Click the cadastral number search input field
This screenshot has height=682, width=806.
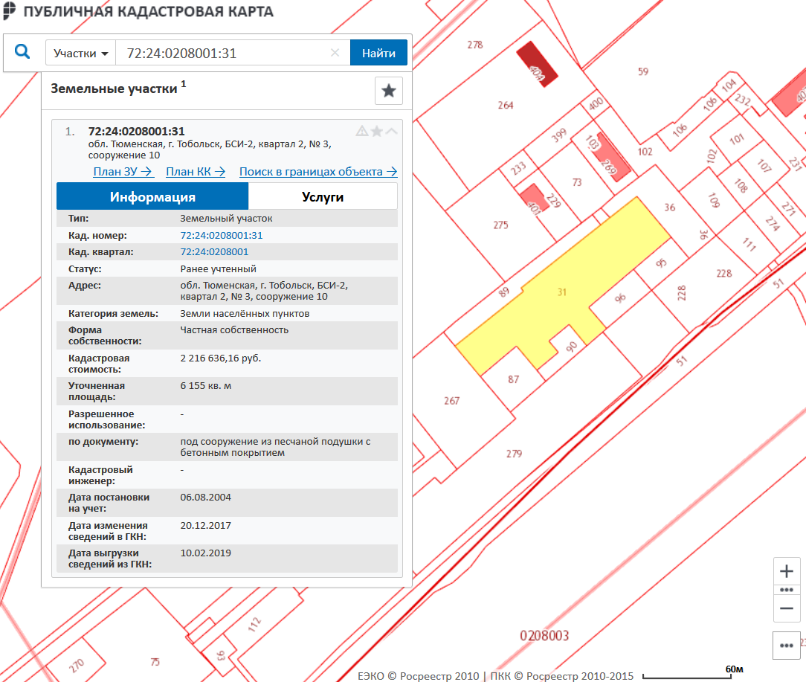[x=223, y=54]
